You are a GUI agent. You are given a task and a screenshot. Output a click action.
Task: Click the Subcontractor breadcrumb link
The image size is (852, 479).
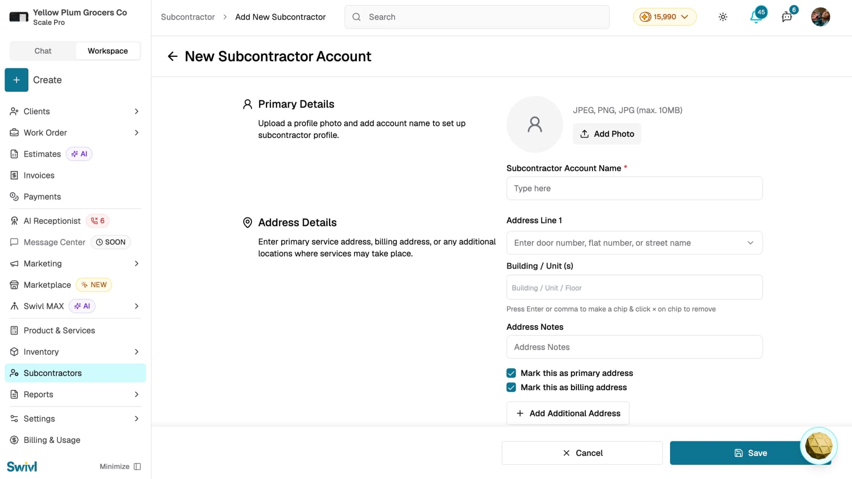point(188,17)
